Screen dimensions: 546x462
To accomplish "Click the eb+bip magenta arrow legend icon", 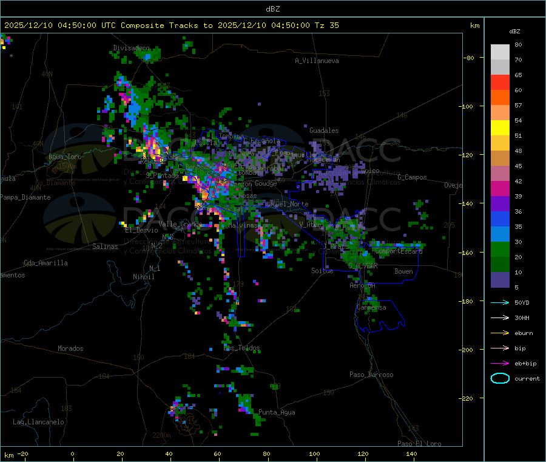I will coord(500,363).
